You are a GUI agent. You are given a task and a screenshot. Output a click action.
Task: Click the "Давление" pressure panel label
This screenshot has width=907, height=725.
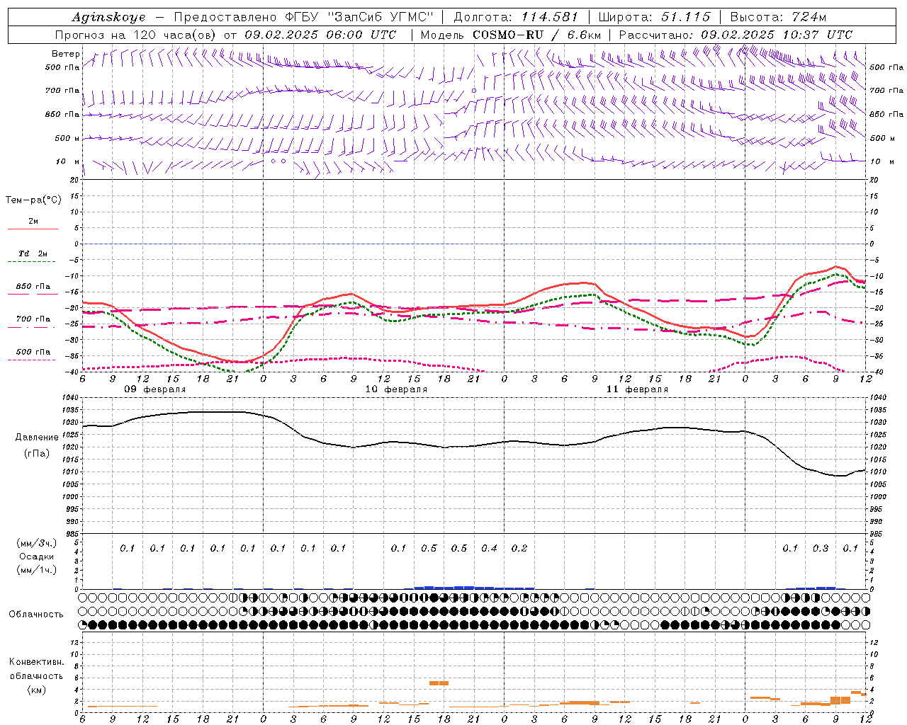pos(37,438)
